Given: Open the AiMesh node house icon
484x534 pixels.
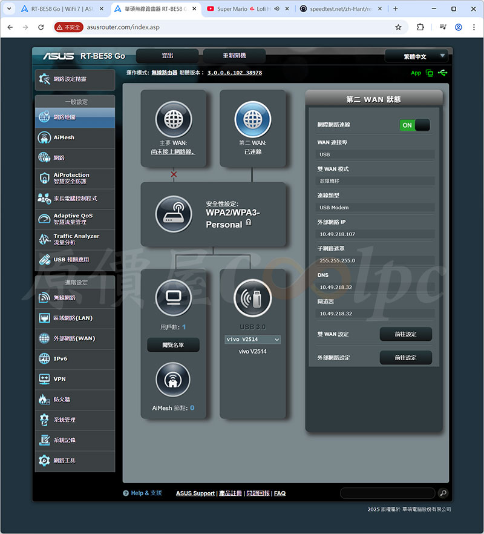Looking at the screenshot, I should point(173,380).
